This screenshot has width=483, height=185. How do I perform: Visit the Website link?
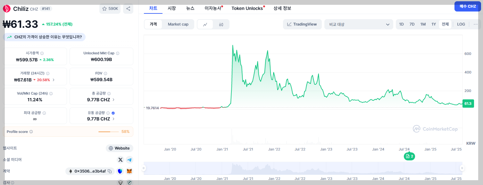[119, 148]
